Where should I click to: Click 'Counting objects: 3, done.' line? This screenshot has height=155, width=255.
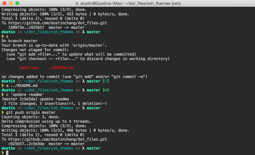(x=30, y=117)
